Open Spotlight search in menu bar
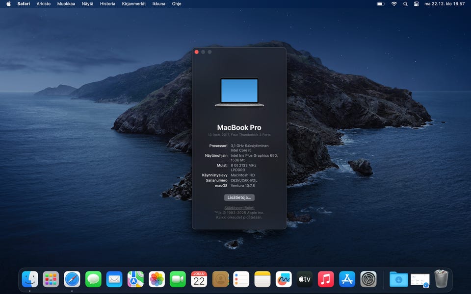The width and height of the screenshot is (471, 294). pyautogui.click(x=405, y=4)
